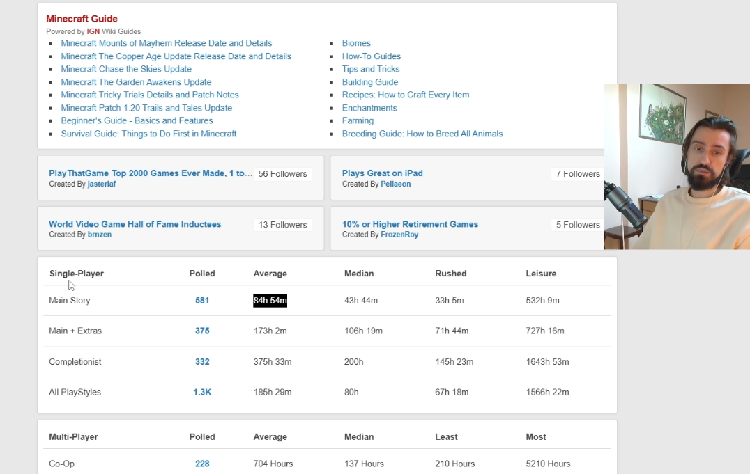Click the Multi-Player table header
Screen dimensions: 750x474
click(x=73, y=436)
